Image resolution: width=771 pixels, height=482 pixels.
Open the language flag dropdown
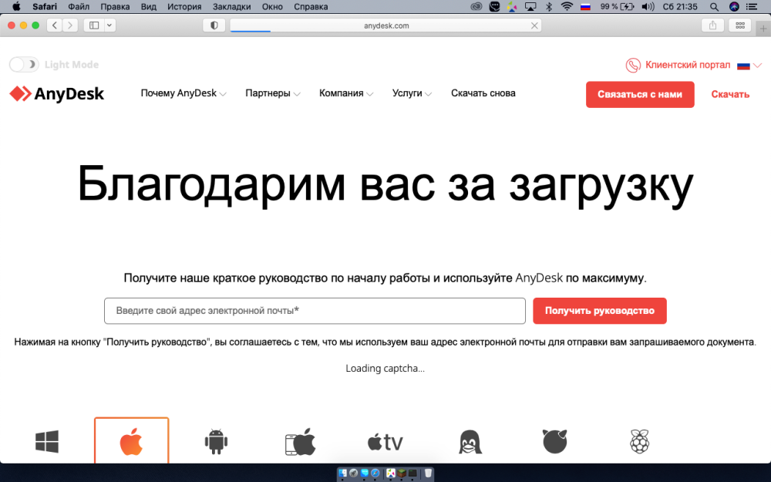click(749, 66)
